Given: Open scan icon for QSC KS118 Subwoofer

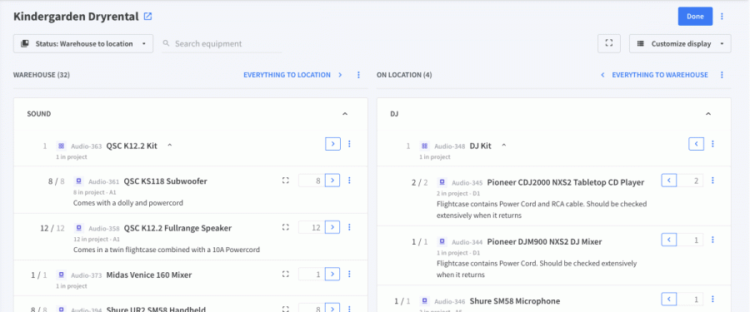Looking at the screenshot, I should [286, 181].
